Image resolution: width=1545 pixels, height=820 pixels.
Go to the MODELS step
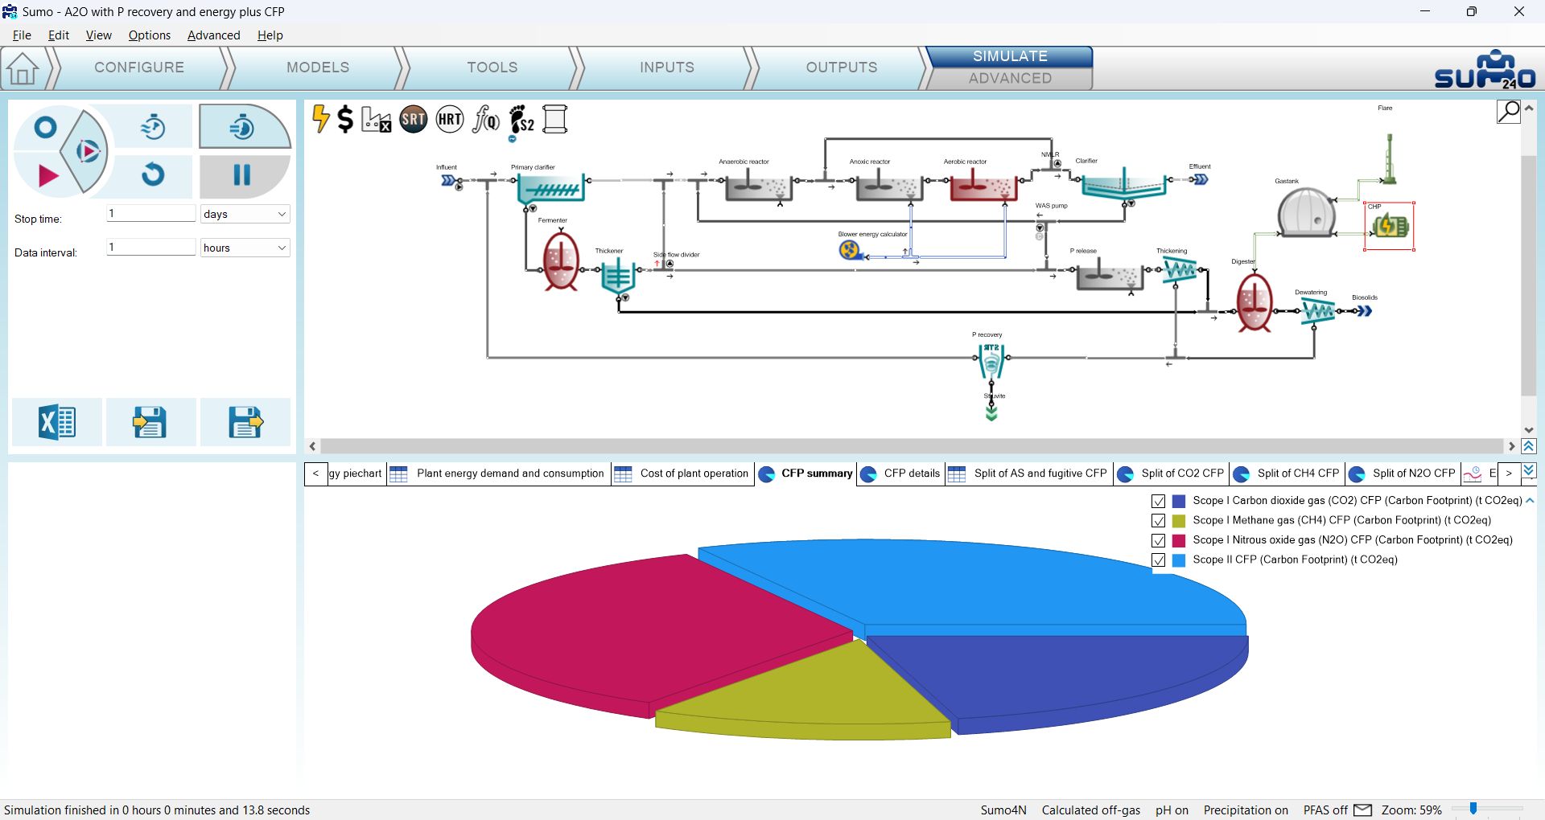coord(318,68)
